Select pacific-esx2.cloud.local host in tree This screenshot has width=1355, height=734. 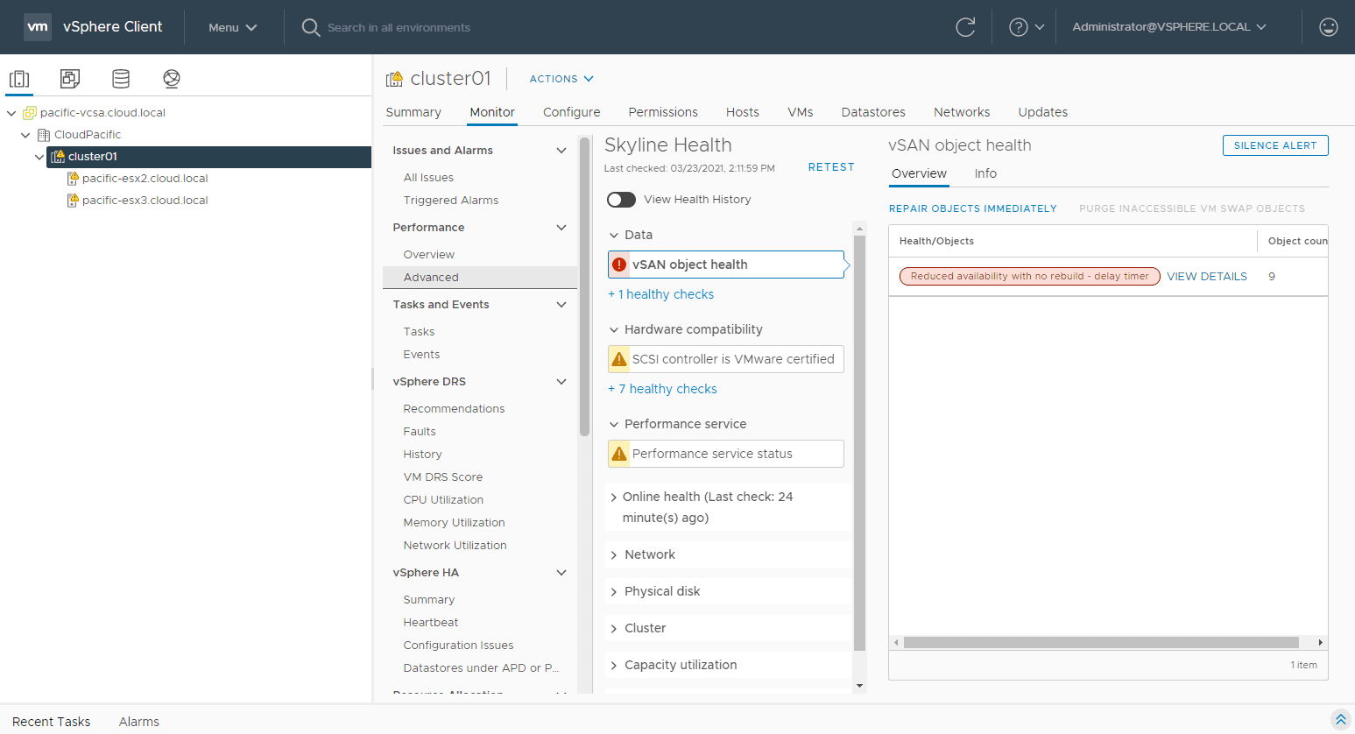tap(145, 179)
